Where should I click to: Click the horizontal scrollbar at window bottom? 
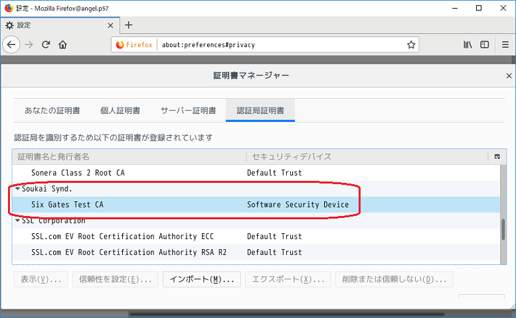[288, 314]
